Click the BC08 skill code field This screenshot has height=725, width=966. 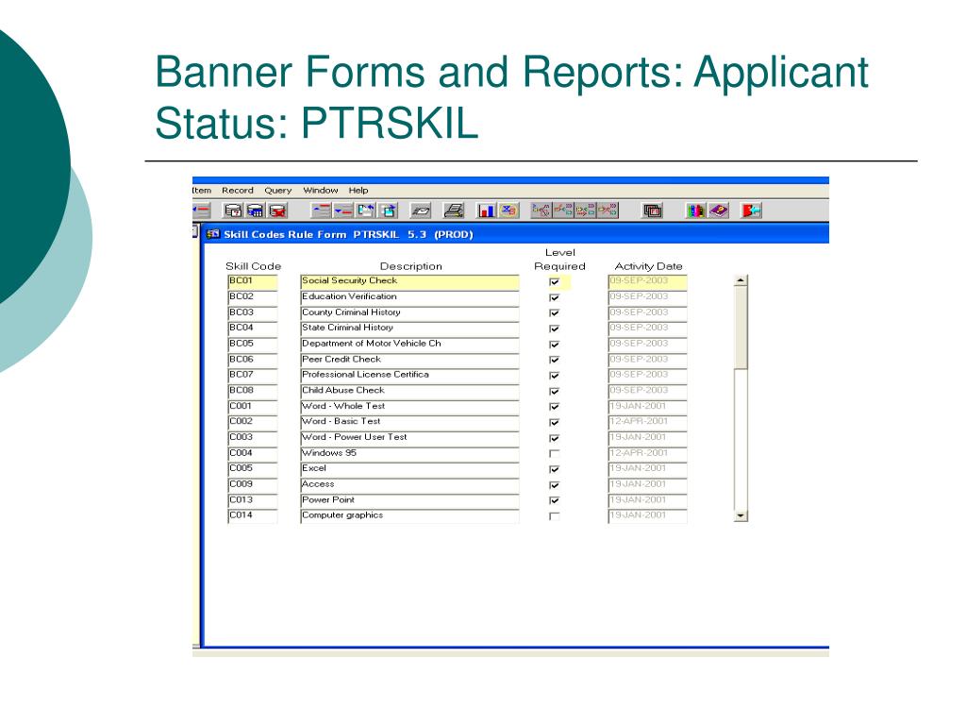pyautogui.click(x=253, y=392)
